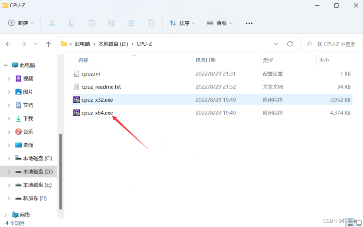
Task: Click the 在 CPU-Z 中搜索 search box
Action: pyautogui.click(x=331, y=44)
